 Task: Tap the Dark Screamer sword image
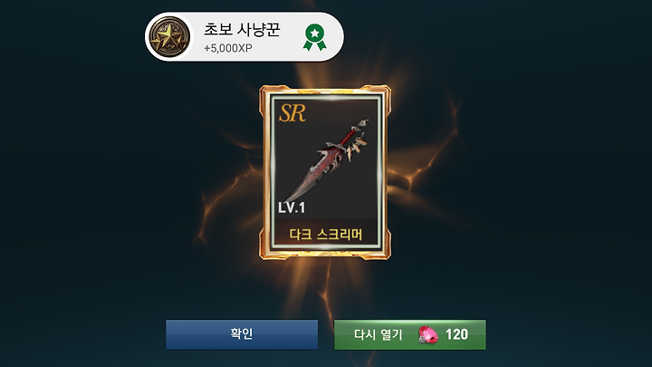326,160
